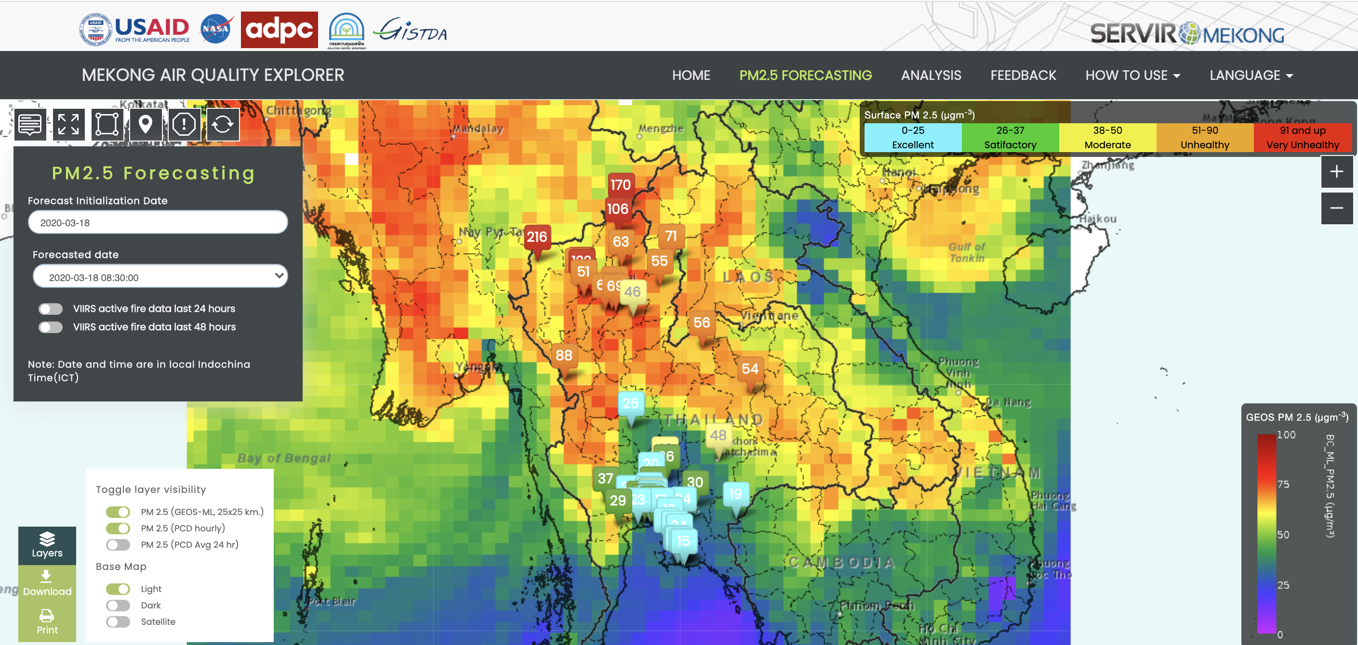Select the cyan station marker showing 25

tap(630, 403)
